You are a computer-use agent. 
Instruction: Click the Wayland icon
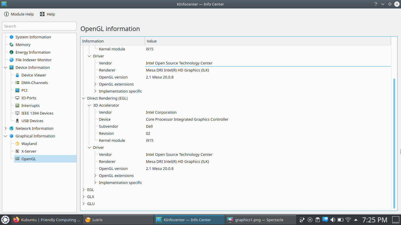point(17,144)
